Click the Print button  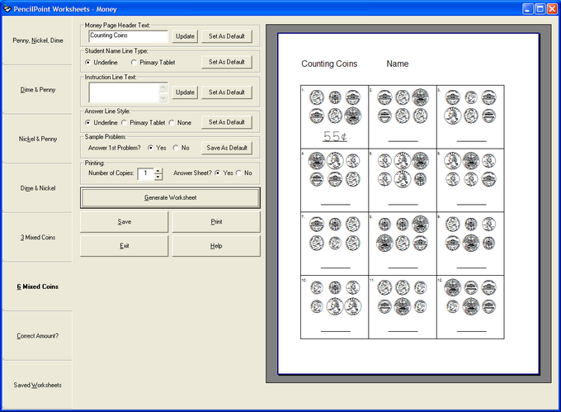coord(216,221)
